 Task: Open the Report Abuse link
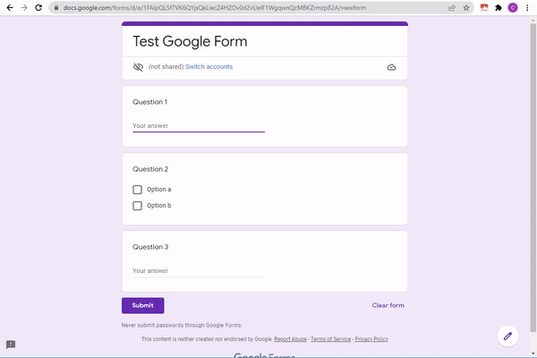click(290, 339)
